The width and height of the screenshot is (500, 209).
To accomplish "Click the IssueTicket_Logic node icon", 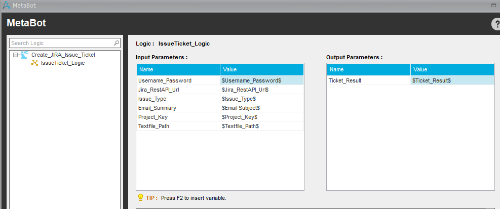I will click(x=35, y=63).
